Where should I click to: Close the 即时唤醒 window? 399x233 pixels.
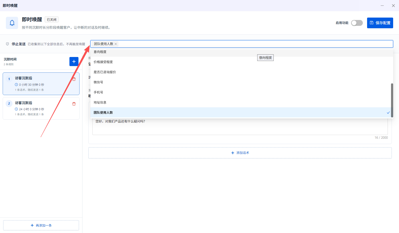coord(393,6)
